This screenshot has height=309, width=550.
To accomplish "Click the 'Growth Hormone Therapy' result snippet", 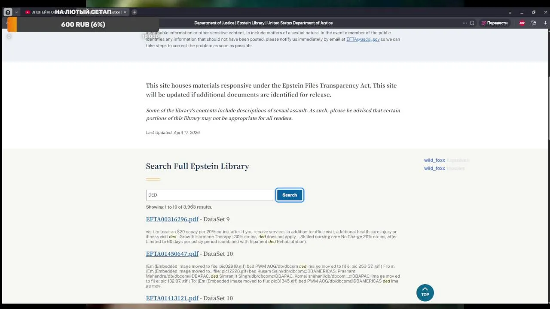I will pos(271,236).
